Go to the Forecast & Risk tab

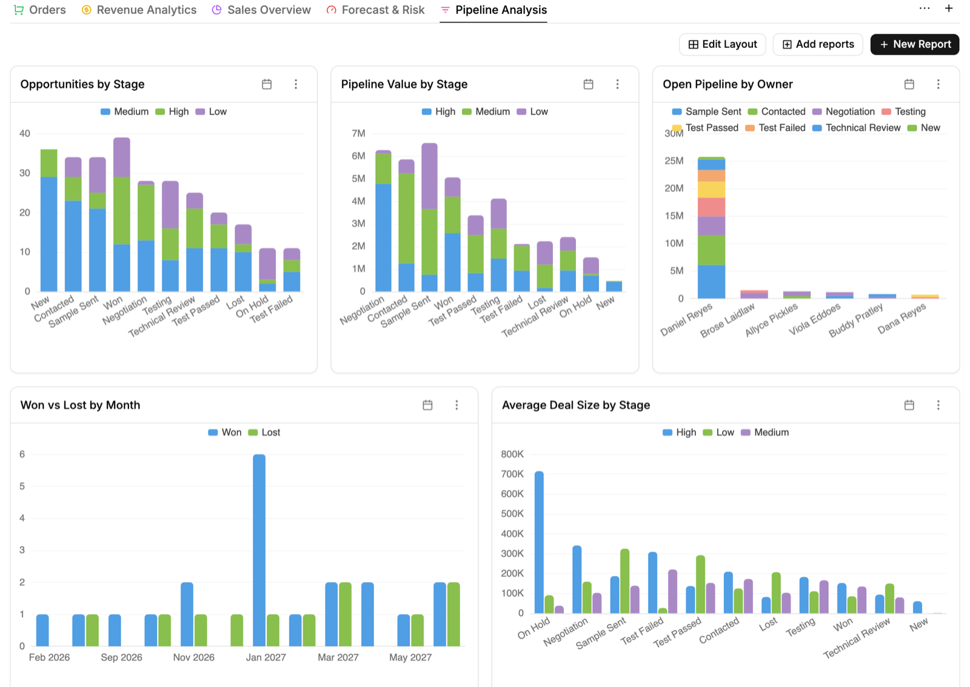375,10
